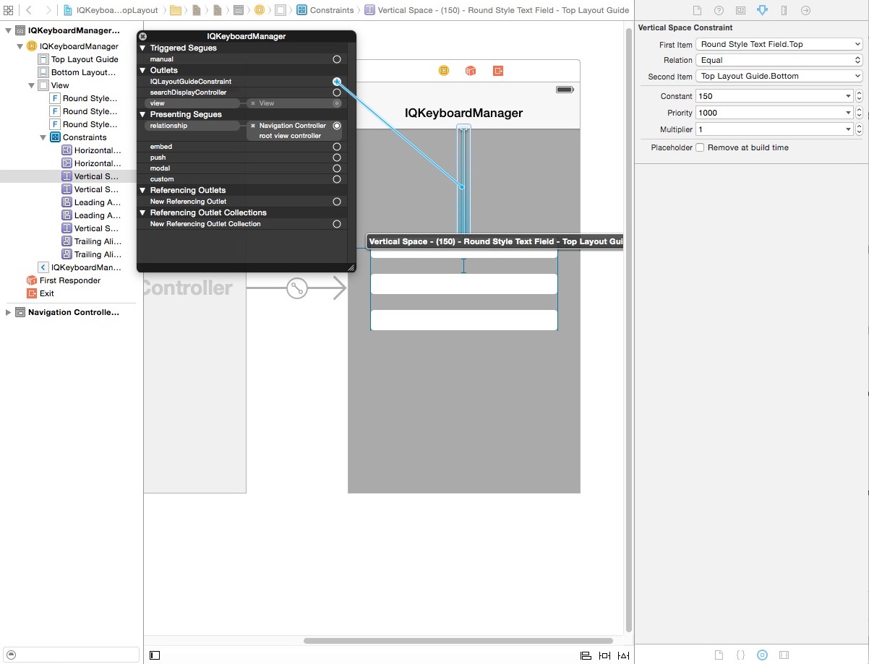Viewport: 869px width, 664px height.
Task: Click the push segue connection circle
Action: pyautogui.click(x=337, y=158)
